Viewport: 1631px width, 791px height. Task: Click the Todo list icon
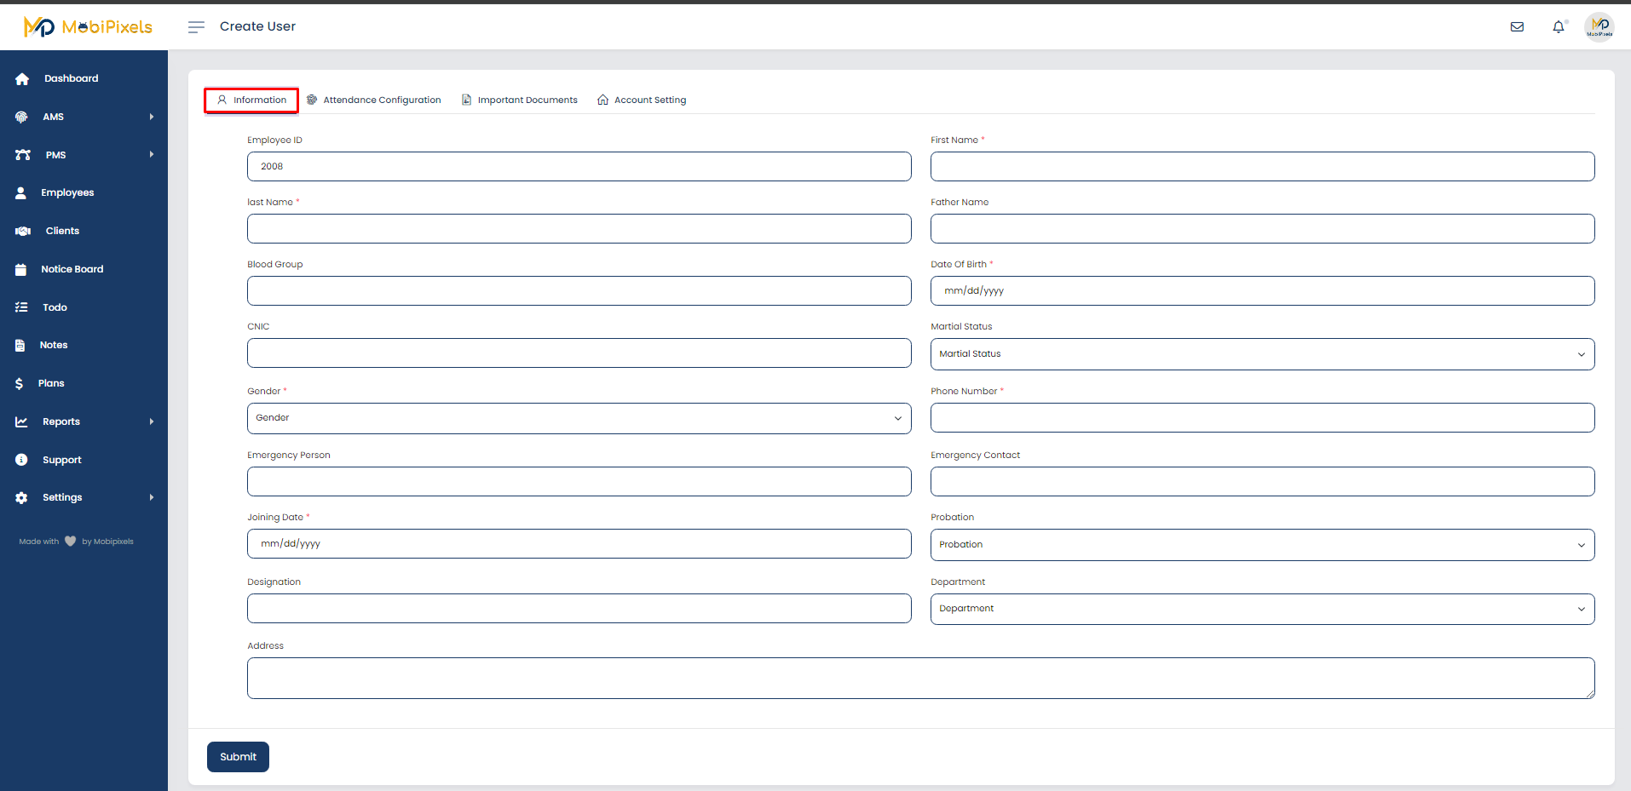[x=21, y=307]
